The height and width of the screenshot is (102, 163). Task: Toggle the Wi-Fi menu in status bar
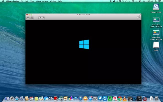(133, 1)
